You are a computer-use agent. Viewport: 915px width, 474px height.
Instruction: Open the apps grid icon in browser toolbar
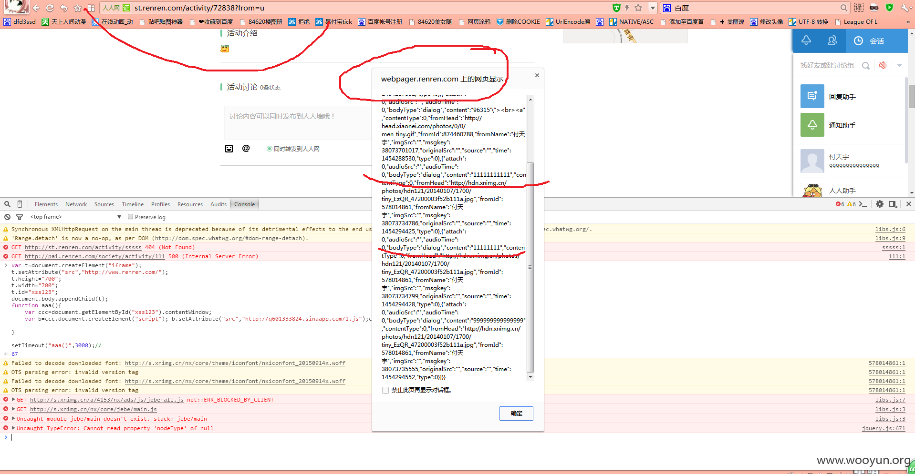tap(91, 8)
